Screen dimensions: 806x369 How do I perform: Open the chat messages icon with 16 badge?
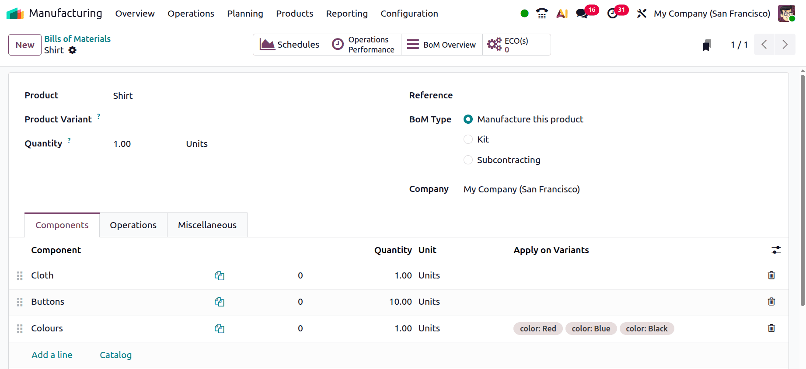(x=582, y=14)
